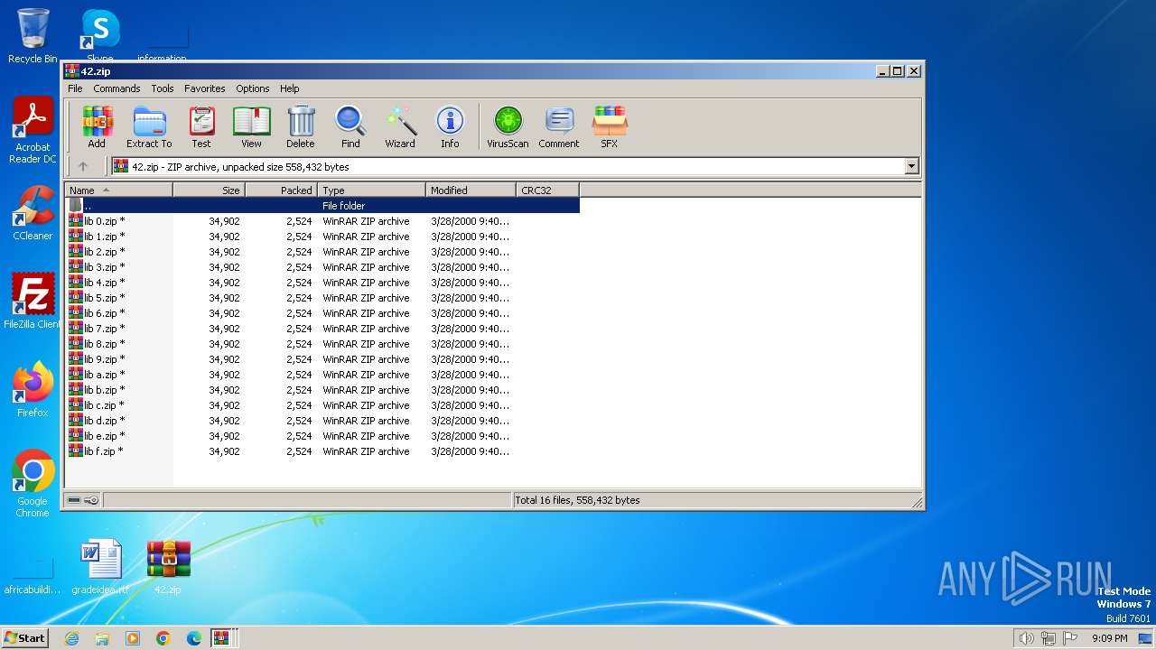Select lib d.zip in the list
Image resolution: width=1156 pixels, height=650 pixels.
click(322, 421)
